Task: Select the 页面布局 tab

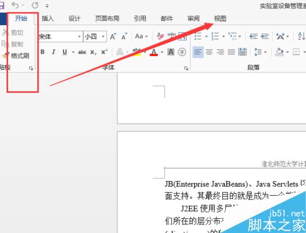Action: click(107, 18)
